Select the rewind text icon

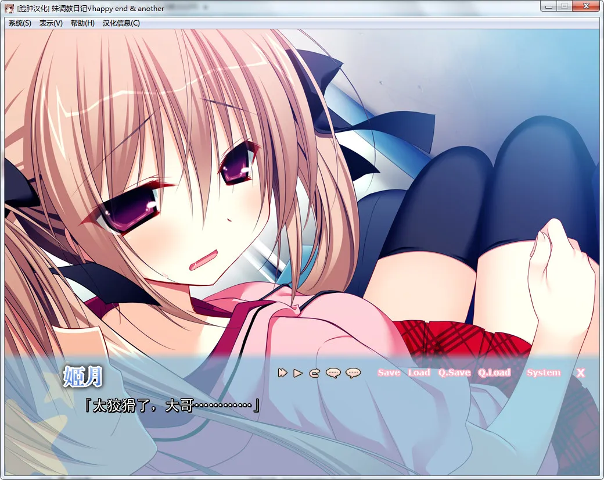click(314, 373)
